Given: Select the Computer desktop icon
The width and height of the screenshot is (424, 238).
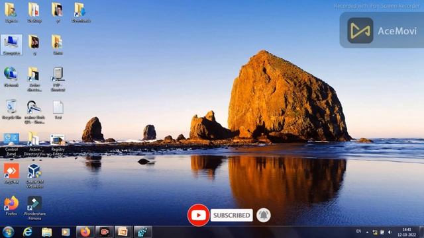Looking at the screenshot, I should [x=11, y=45].
